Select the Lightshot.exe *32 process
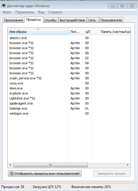The width and height of the screenshot is (138, 191). pos(69,98)
